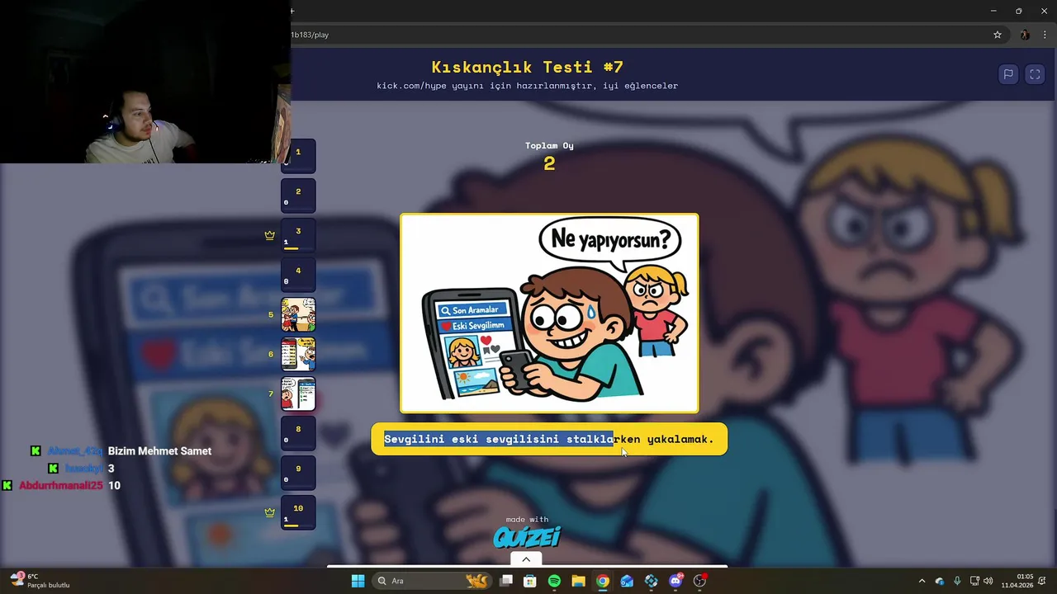Open Spotify from the taskbar
This screenshot has height=594, width=1057.
tap(554, 581)
